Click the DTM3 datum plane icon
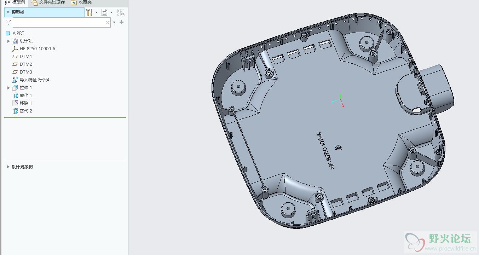The height and width of the screenshot is (255, 479). [15, 72]
